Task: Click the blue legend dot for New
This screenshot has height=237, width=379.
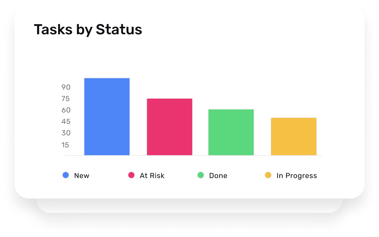Action: [x=66, y=175]
